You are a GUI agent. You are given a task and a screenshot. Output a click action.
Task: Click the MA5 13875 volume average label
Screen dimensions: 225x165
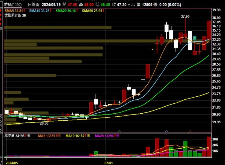49,136
